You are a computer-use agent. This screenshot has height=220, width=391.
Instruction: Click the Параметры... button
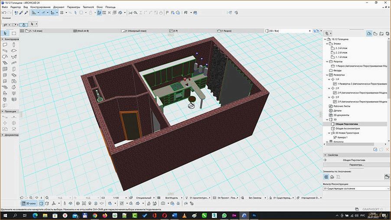[x=356, y=165]
